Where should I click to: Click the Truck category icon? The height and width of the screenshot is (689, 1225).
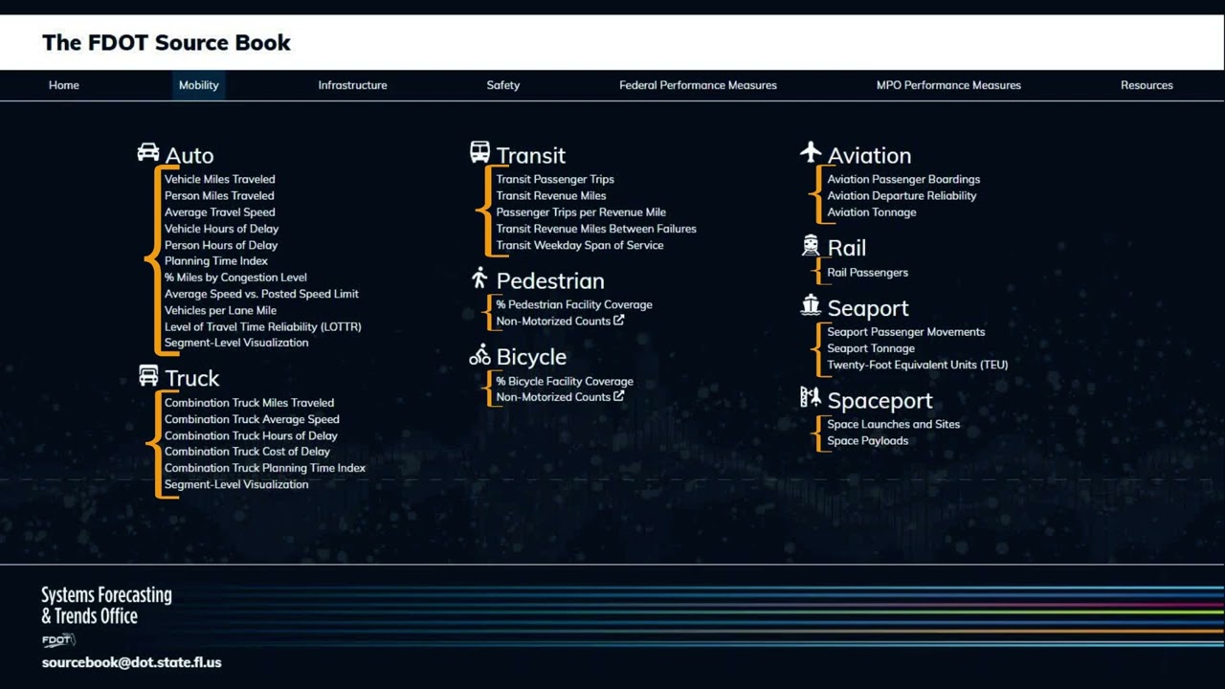[148, 375]
